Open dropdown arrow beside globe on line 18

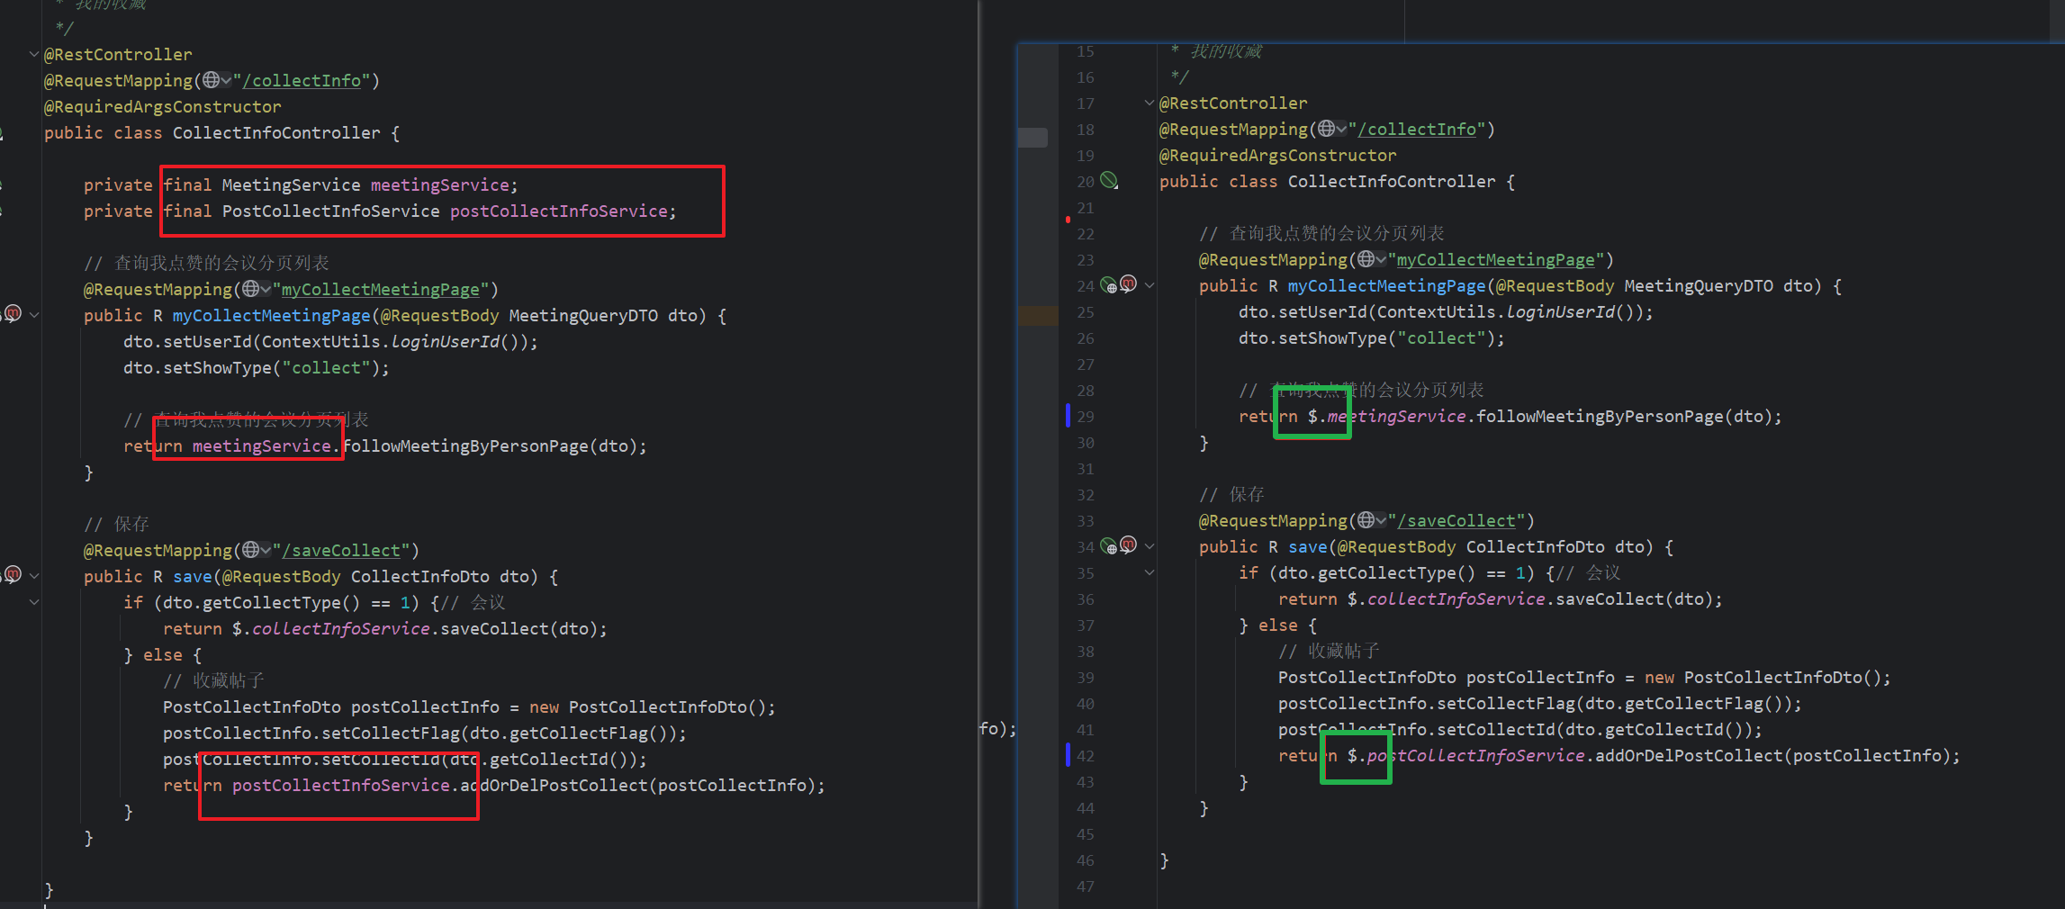(1341, 130)
